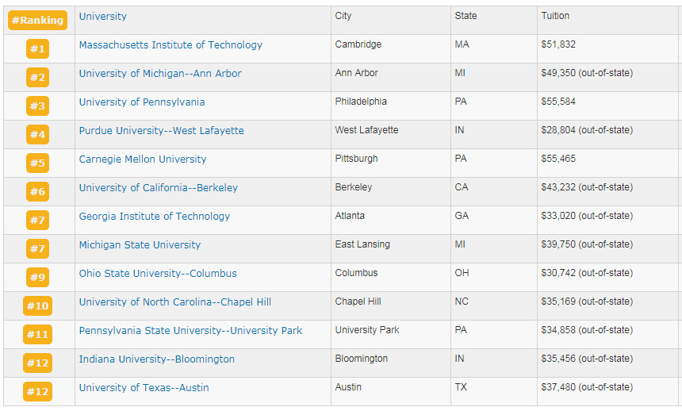Click the #11 ranking badge

(37, 335)
